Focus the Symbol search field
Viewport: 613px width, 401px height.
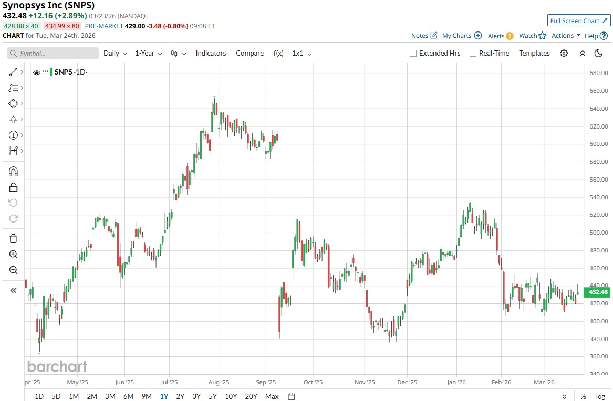tap(53, 54)
